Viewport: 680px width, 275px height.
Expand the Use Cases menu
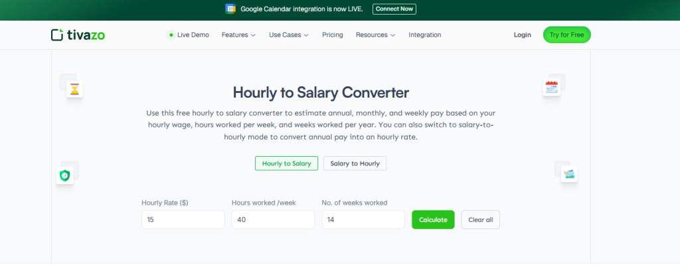point(289,35)
